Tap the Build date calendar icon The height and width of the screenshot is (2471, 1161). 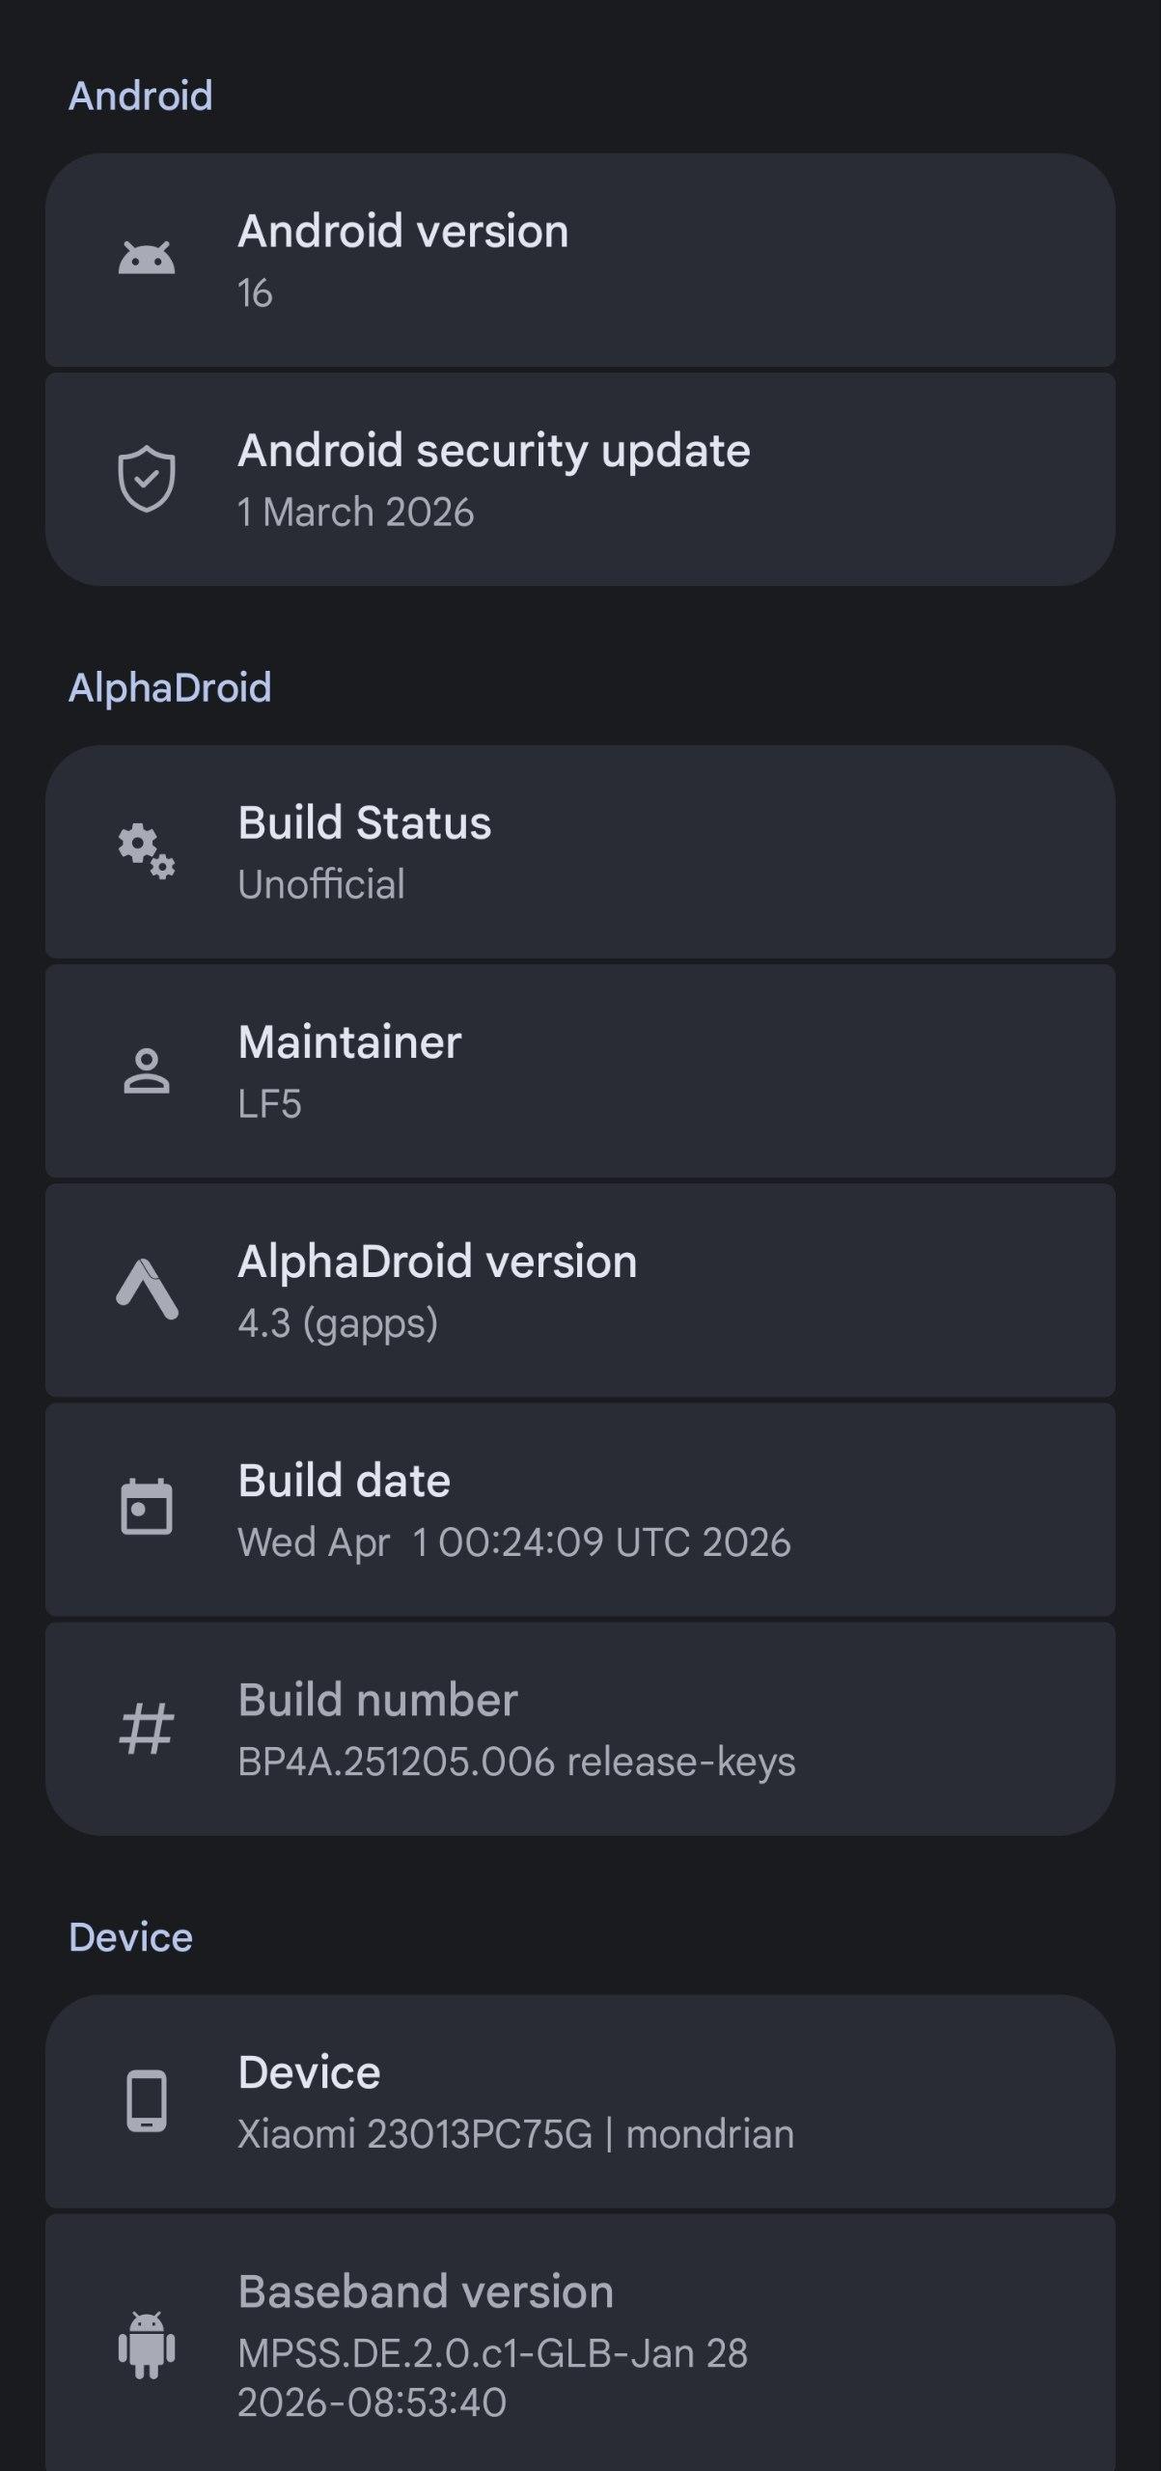[x=147, y=1508]
